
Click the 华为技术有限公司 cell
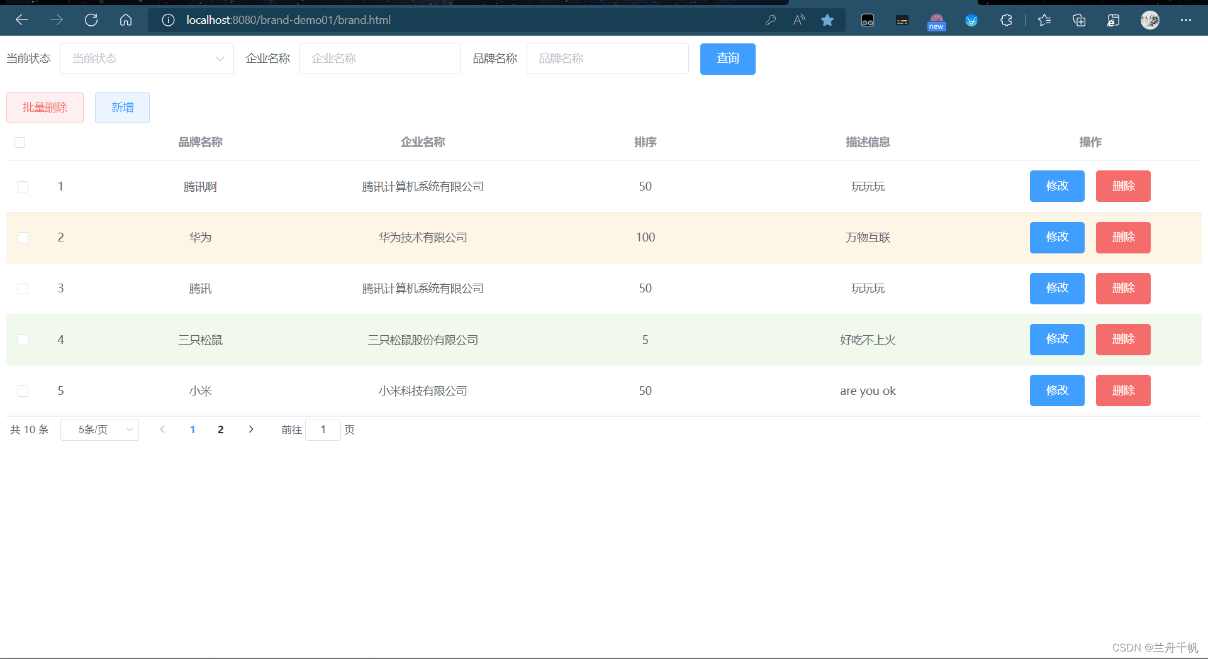point(423,238)
